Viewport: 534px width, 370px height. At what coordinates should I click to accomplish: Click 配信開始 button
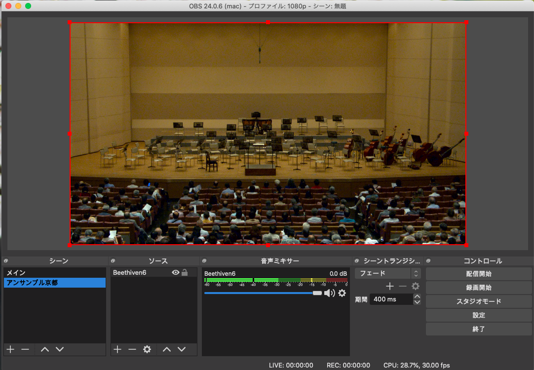point(479,274)
